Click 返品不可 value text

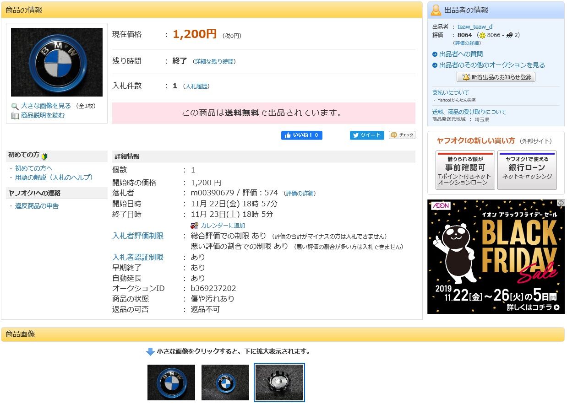(x=205, y=310)
